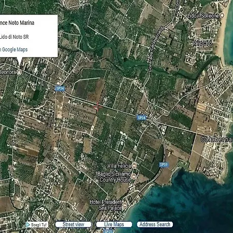Select Hotel President Sea Palace marker
The image size is (233, 233).
pos(125,205)
